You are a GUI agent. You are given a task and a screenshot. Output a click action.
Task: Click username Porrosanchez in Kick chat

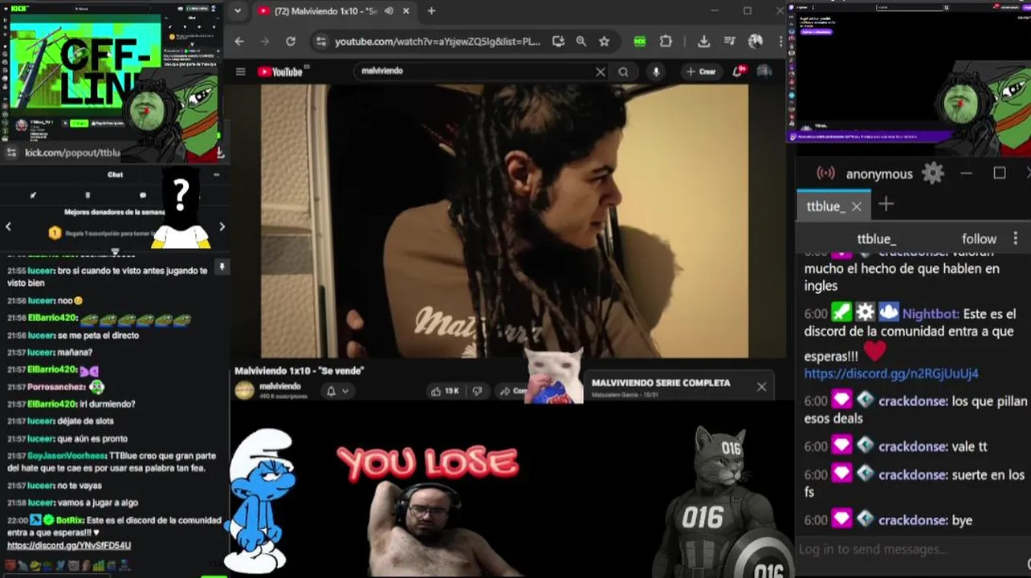(x=56, y=387)
